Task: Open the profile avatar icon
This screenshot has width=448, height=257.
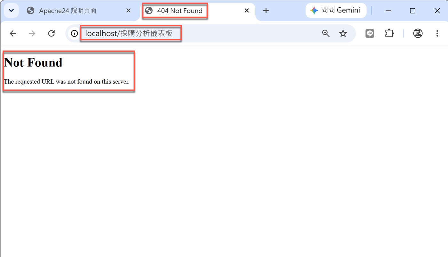Action: pyautogui.click(x=418, y=33)
